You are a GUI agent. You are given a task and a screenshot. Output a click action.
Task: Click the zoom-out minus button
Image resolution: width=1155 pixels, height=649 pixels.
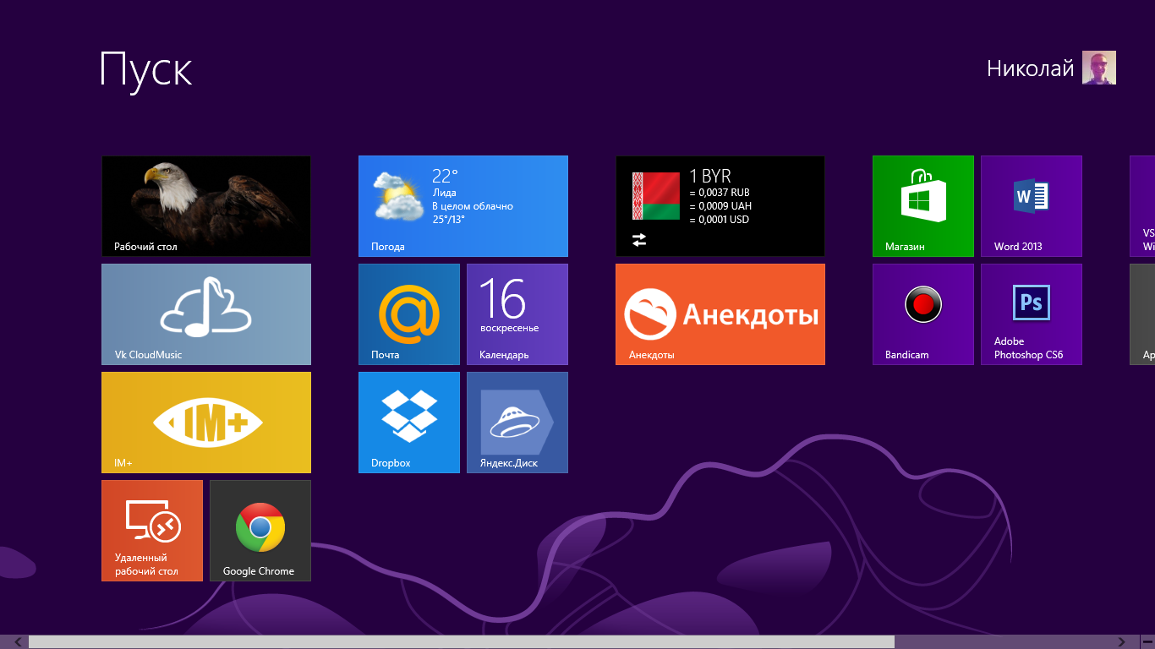pos(1147,642)
